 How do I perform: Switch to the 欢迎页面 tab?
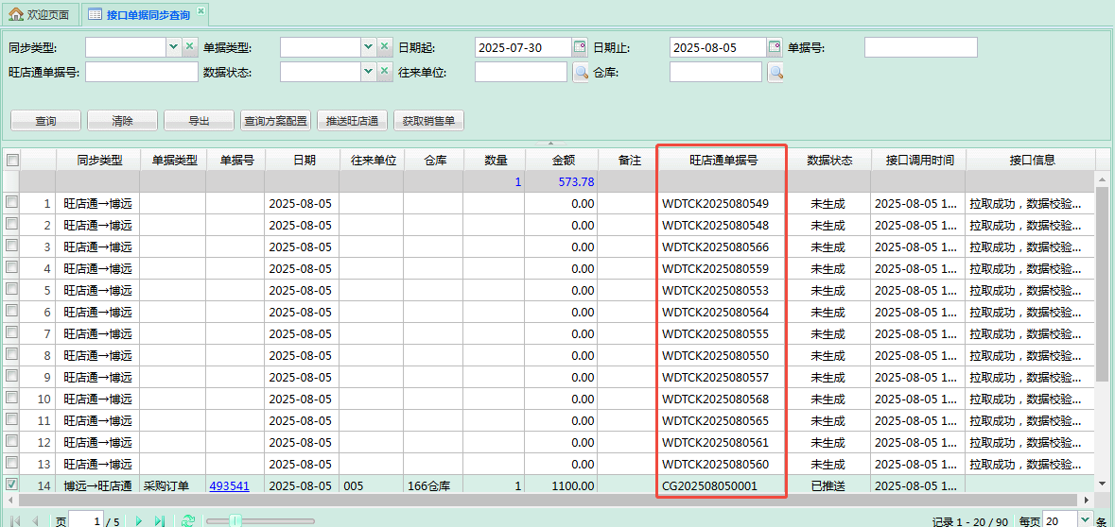(40, 15)
